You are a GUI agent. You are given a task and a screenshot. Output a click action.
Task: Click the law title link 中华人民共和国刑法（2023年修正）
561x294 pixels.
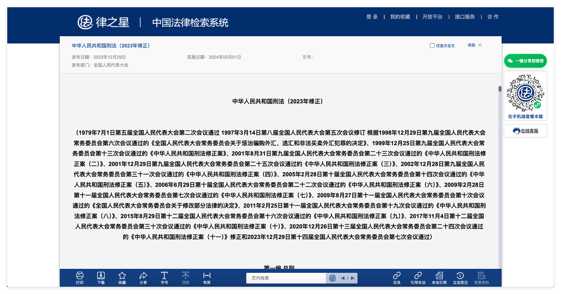pyautogui.click(x=111, y=46)
